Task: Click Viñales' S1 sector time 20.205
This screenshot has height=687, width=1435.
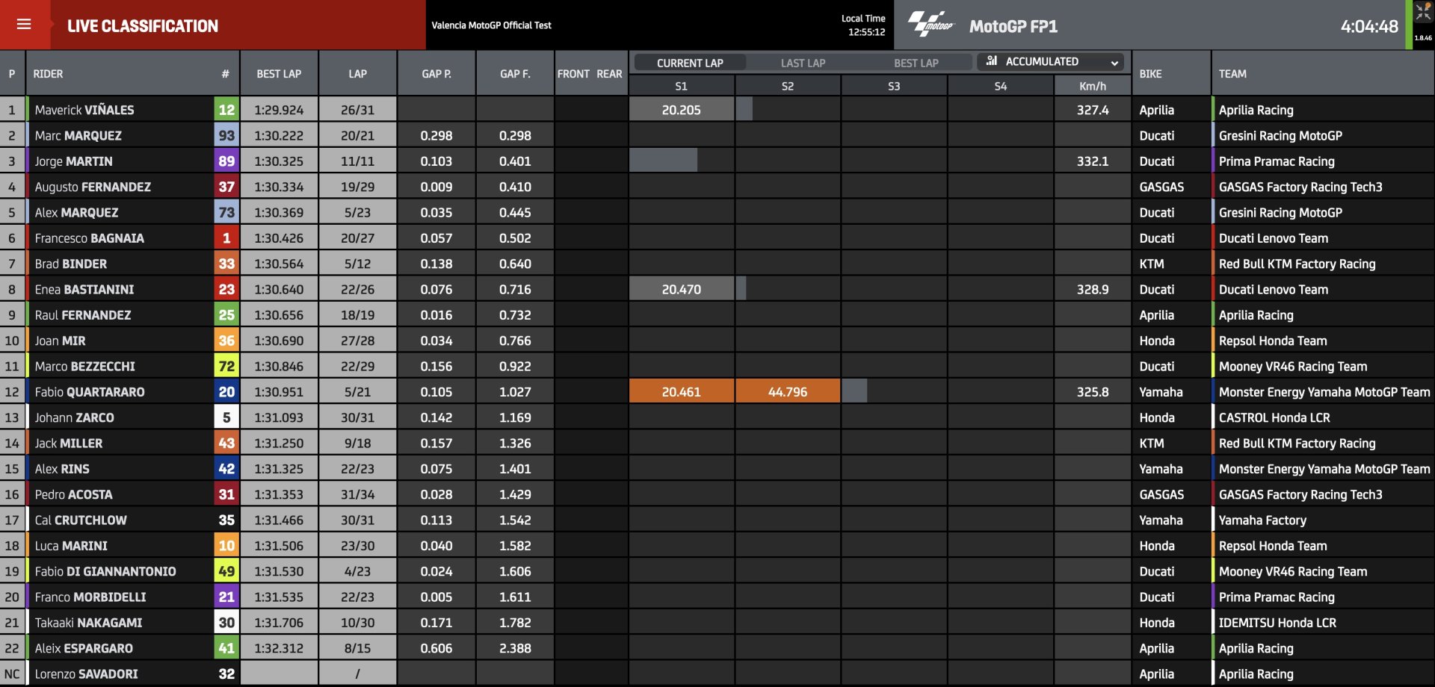Action: (681, 110)
